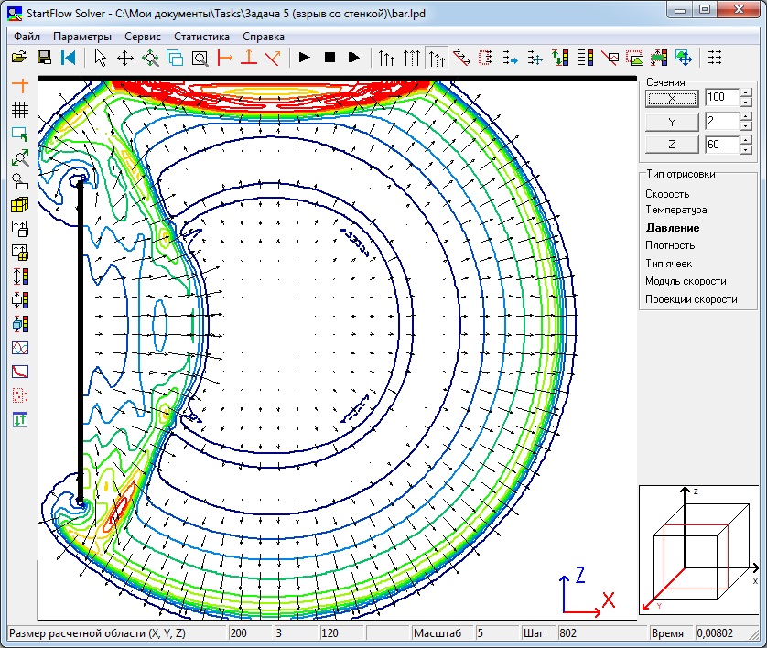Image resolution: width=767 pixels, height=648 pixels.
Task: Click the save floppy disk icon
Action: 44,58
